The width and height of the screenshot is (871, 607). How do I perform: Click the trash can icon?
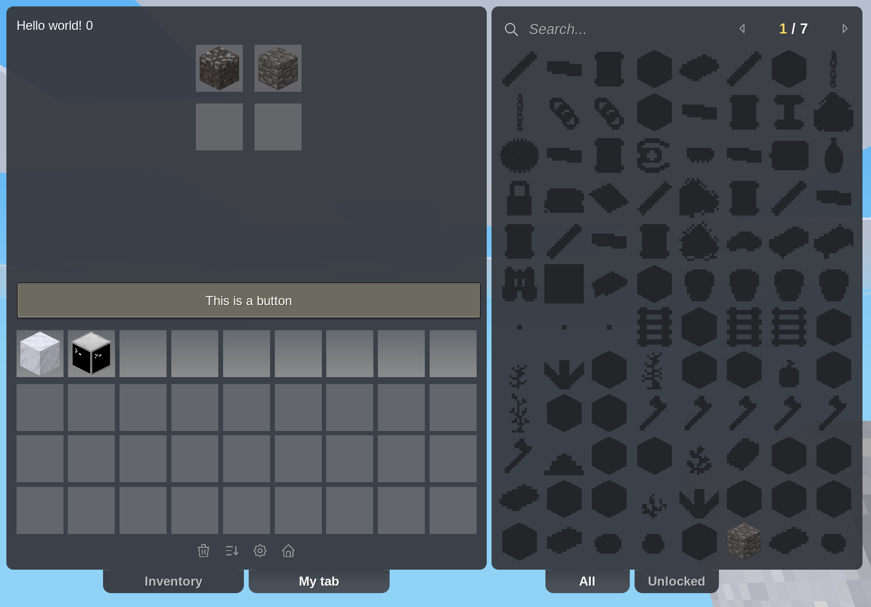(203, 550)
